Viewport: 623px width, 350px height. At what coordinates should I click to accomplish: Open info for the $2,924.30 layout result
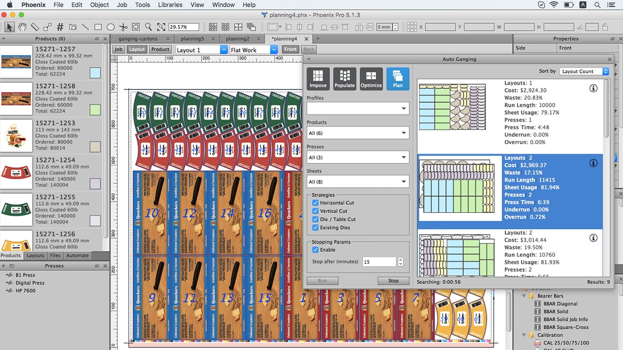[x=593, y=88]
